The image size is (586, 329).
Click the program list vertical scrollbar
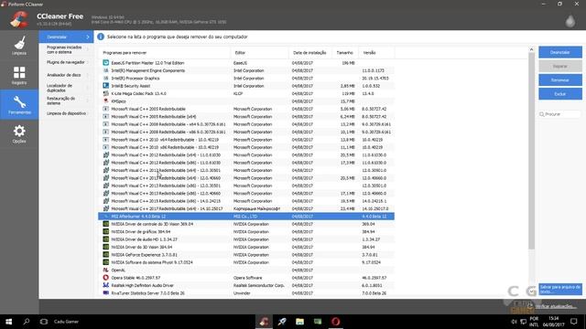531,151
